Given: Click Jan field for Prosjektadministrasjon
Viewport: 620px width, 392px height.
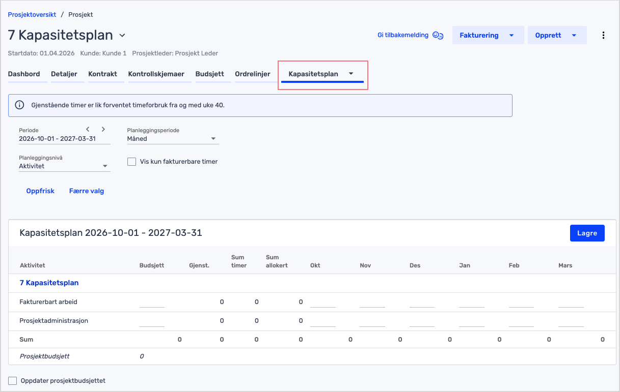Looking at the screenshot, I should coord(472,321).
